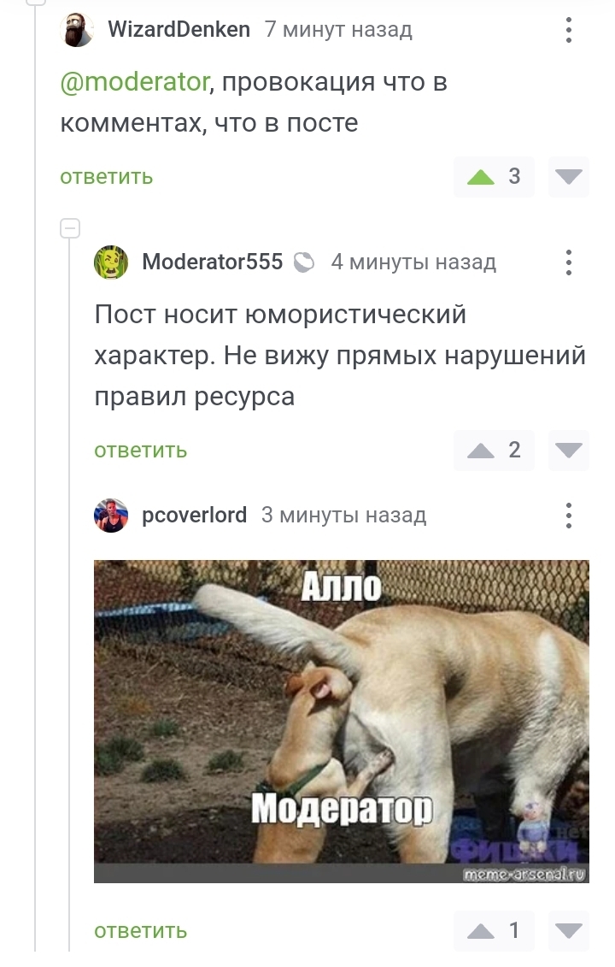Upvote pcoverlord's image comment
The image size is (615, 967).
click(481, 930)
